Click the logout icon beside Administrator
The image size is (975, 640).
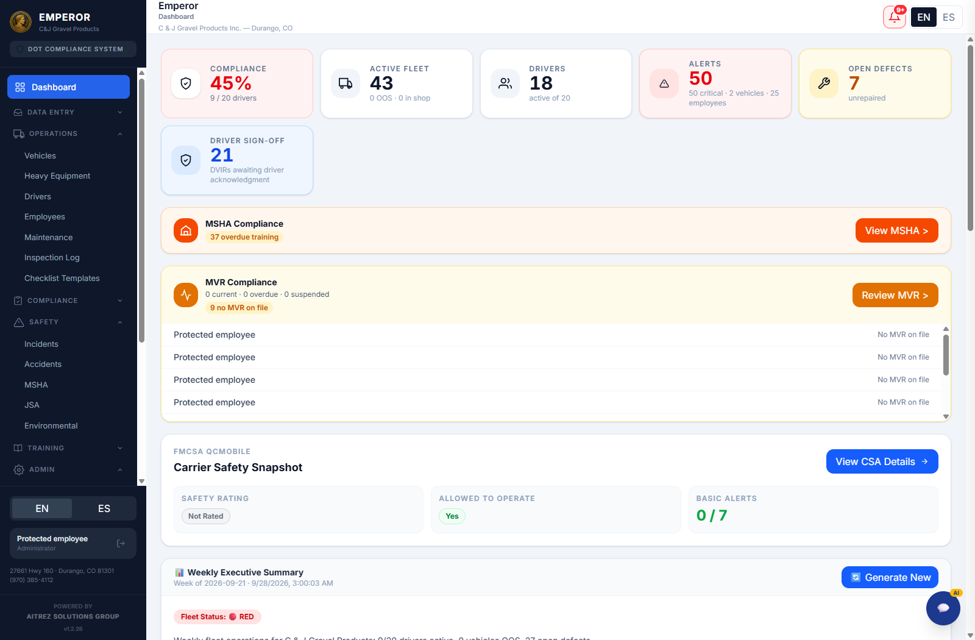121,543
